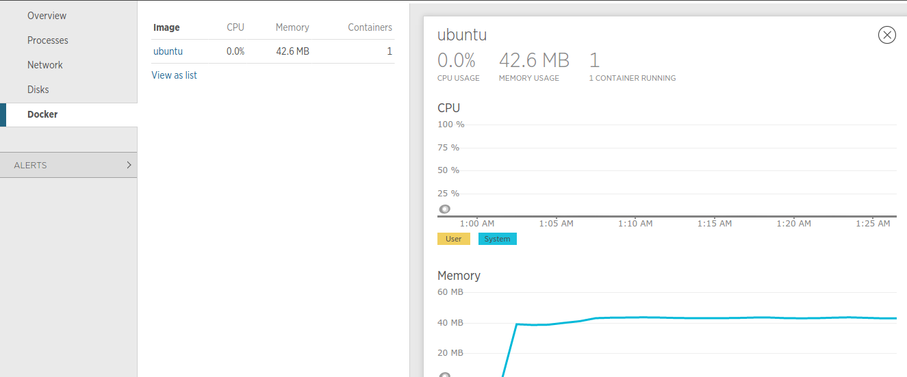Click the 42.6 MB memory usage stat

pos(533,60)
